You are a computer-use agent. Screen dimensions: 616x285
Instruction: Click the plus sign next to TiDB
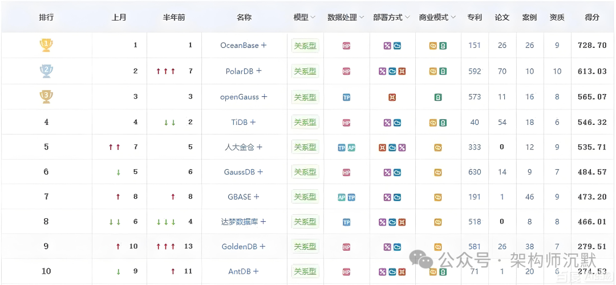pyautogui.click(x=253, y=122)
